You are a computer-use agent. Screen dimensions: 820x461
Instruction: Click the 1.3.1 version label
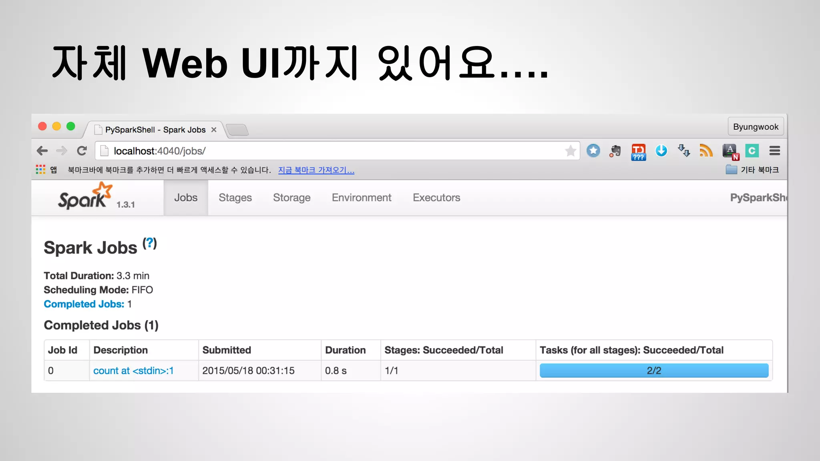(x=126, y=204)
